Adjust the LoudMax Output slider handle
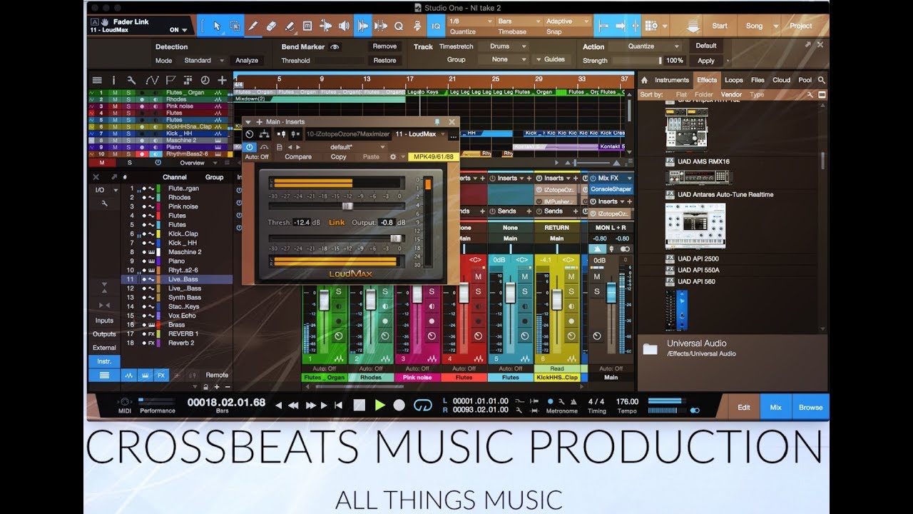Image resolution: width=913 pixels, height=514 pixels. [395, 239]
